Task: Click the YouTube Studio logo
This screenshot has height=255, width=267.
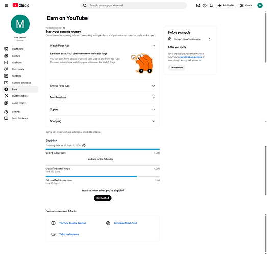Action: coord(21,5)
